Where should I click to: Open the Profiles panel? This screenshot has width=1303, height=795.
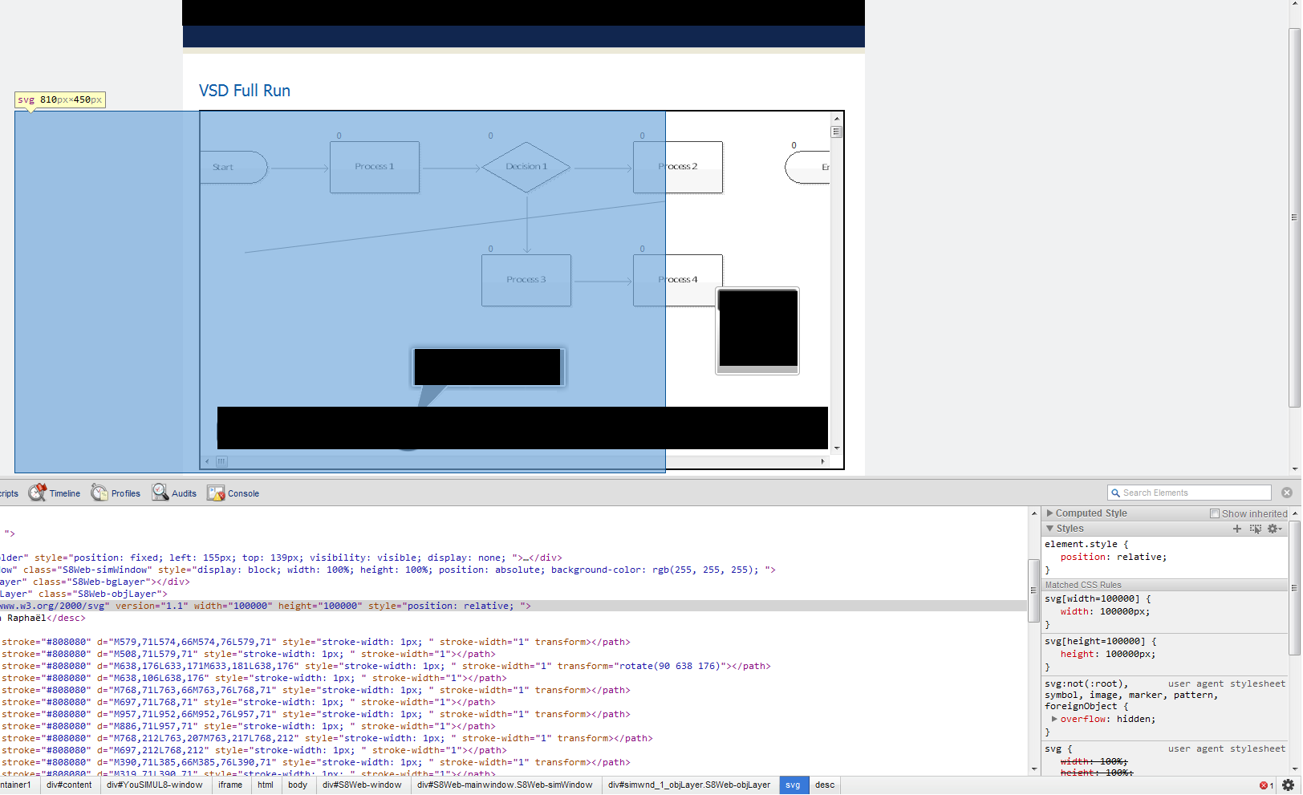pos(124,493)
